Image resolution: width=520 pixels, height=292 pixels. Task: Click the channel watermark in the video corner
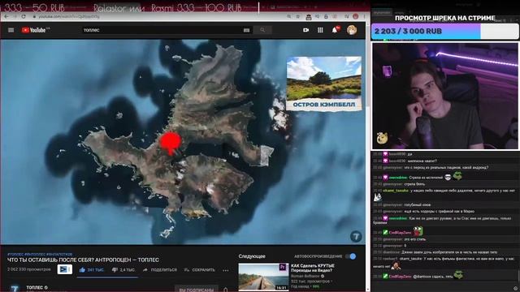coord(356,236)
